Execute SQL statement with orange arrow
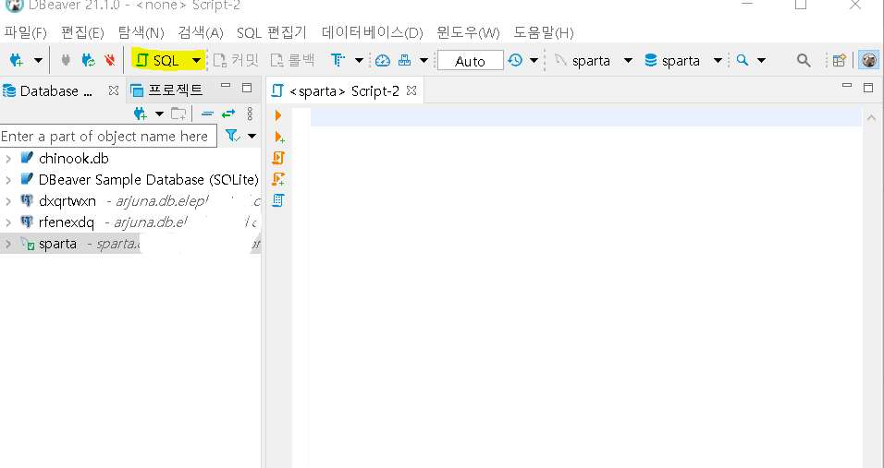 (x=278, y=115)
